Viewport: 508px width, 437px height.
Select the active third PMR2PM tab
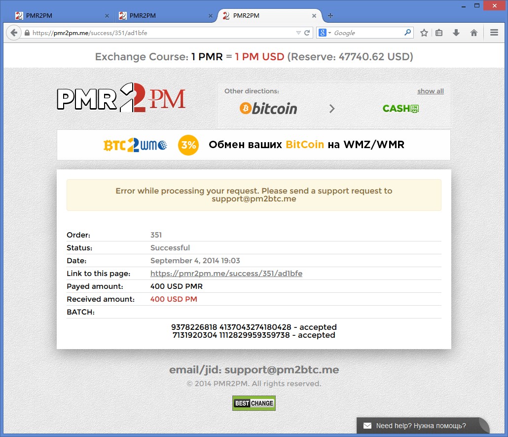coord(270,16)
